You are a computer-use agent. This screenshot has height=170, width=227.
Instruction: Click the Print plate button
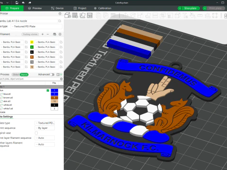(x=216, y=8)
